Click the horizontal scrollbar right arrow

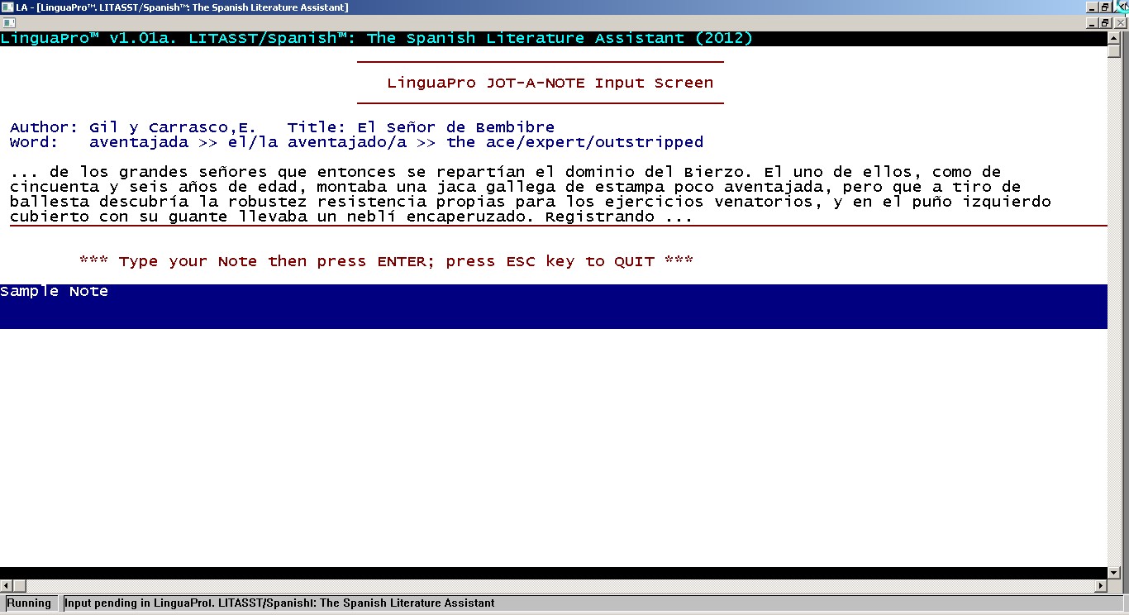tap(1100, 586)
